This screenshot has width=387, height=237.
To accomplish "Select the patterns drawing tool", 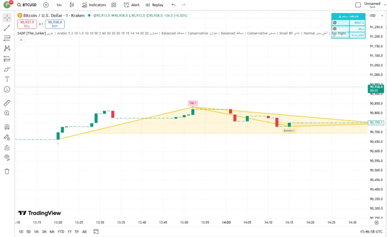I will [7, 48].
